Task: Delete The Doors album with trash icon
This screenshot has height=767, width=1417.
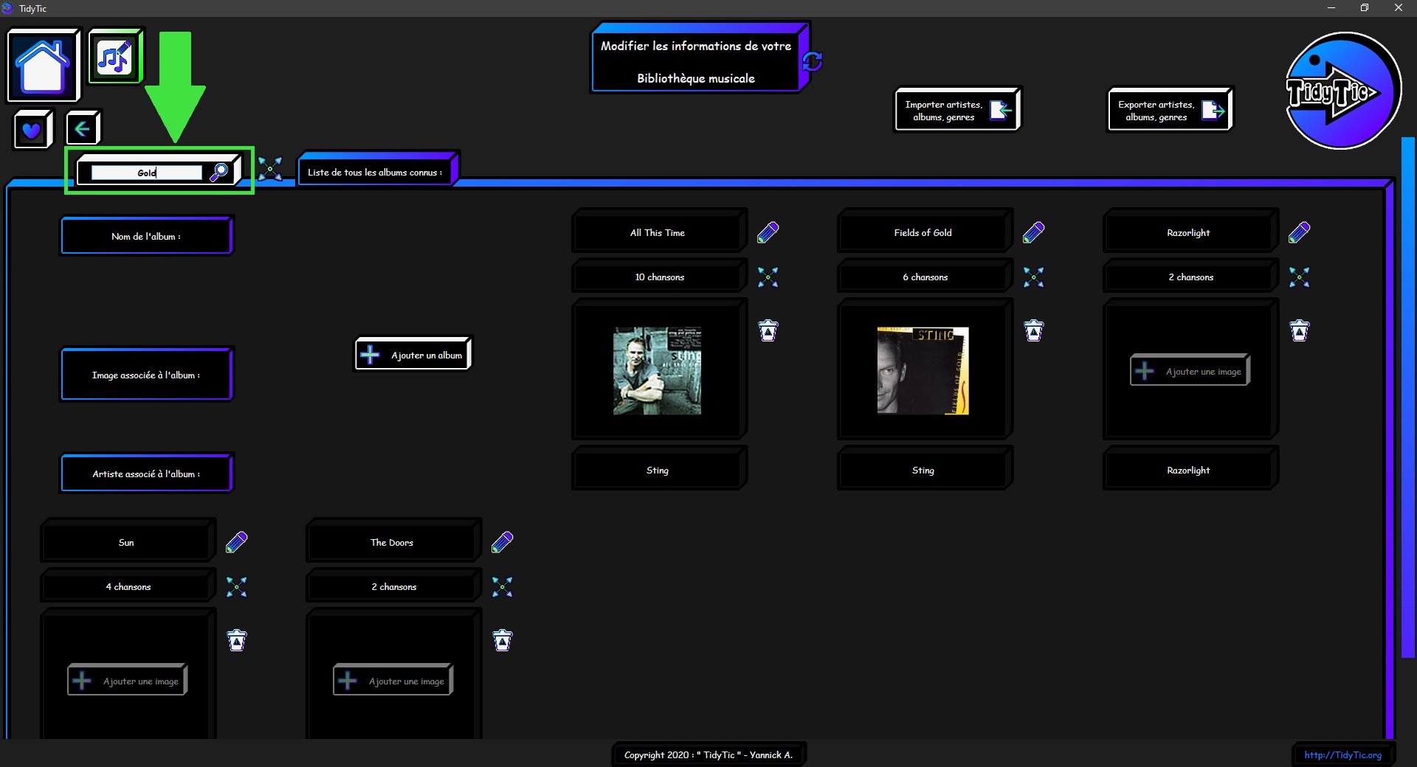Action: point(502,640)
